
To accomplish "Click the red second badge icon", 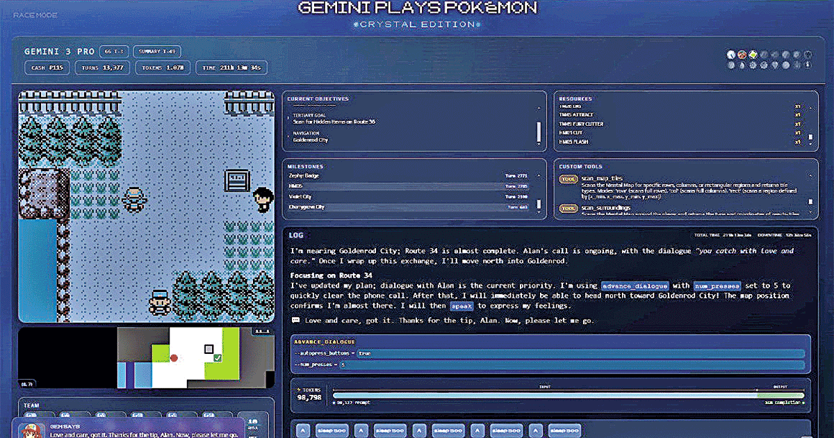I will [742, 54].
